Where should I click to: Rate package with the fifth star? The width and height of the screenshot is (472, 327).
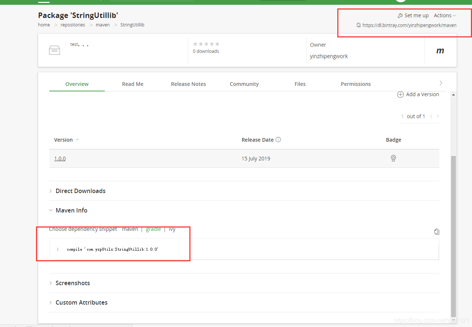(217, 44)
